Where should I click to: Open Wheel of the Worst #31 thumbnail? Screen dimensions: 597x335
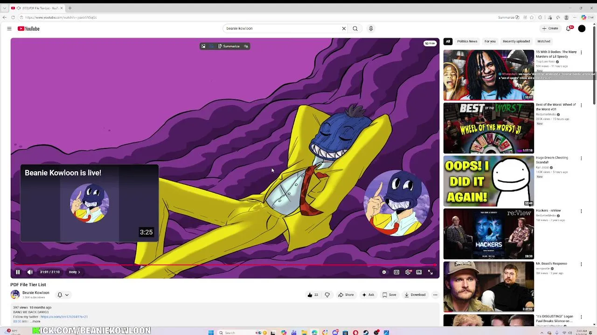click(488, 128)
